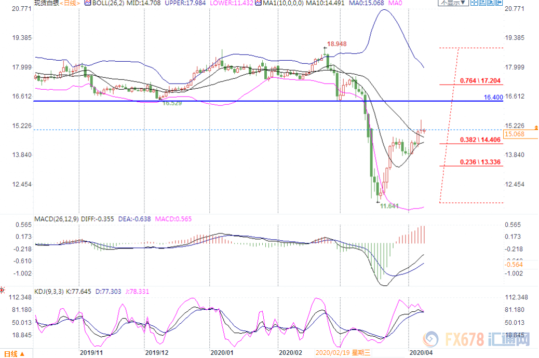The width and height of the screenshot is (539, 358).
Task: Open the 不显示 dropdown
Action: pos(453,3)
